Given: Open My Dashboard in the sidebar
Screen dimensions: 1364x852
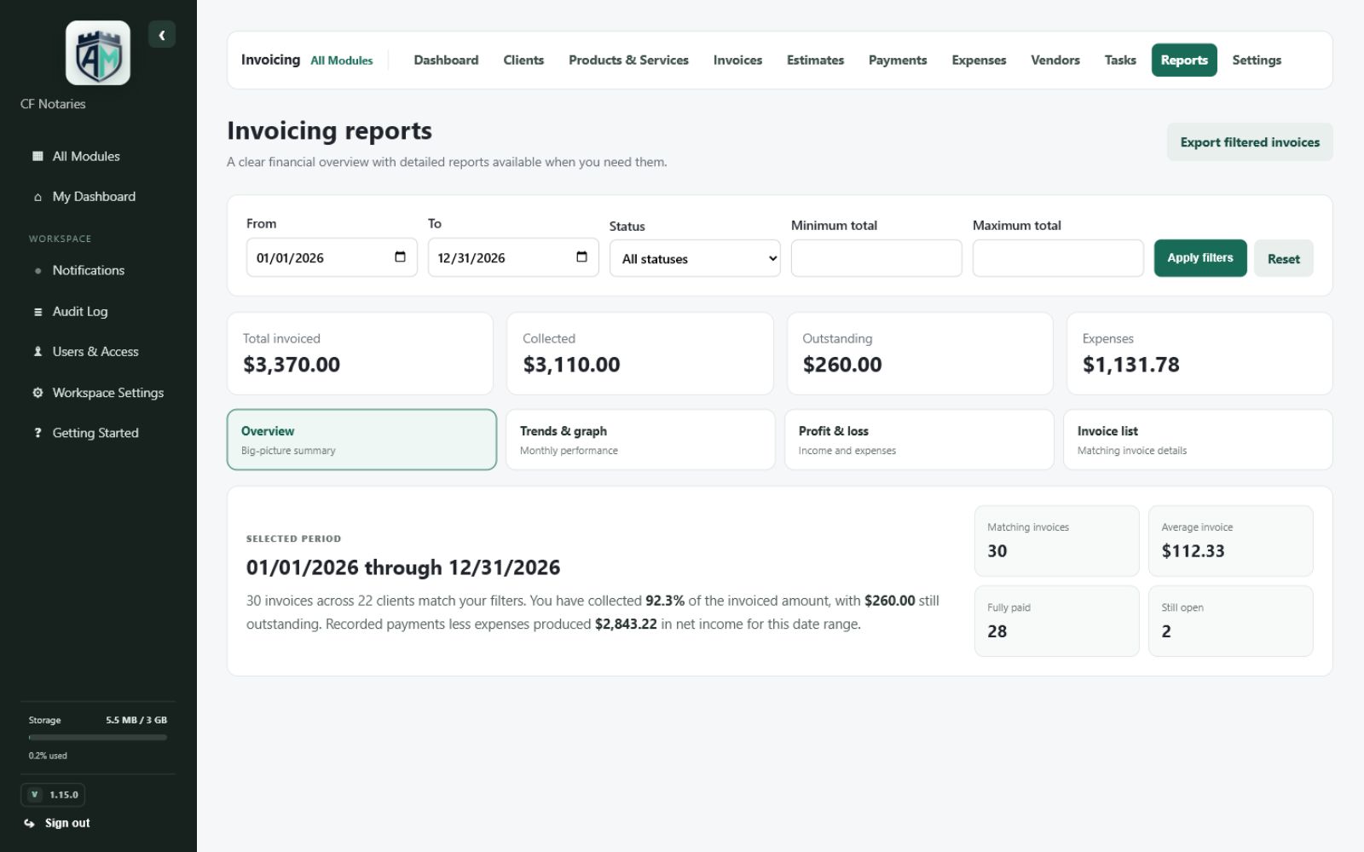Looking at the screenshot, I should 98,197.
